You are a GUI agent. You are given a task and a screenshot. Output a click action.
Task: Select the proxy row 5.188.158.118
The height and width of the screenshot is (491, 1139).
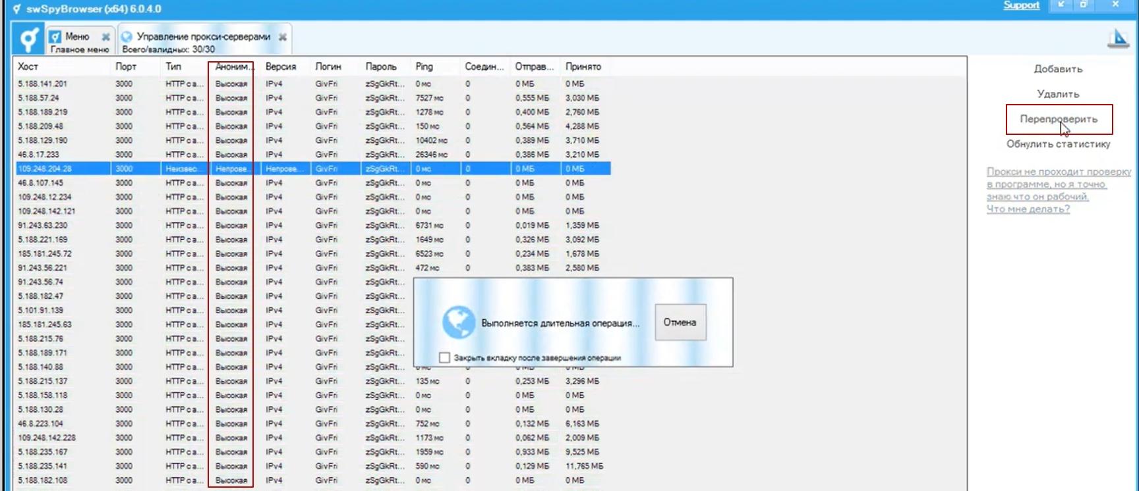point(313,395)
